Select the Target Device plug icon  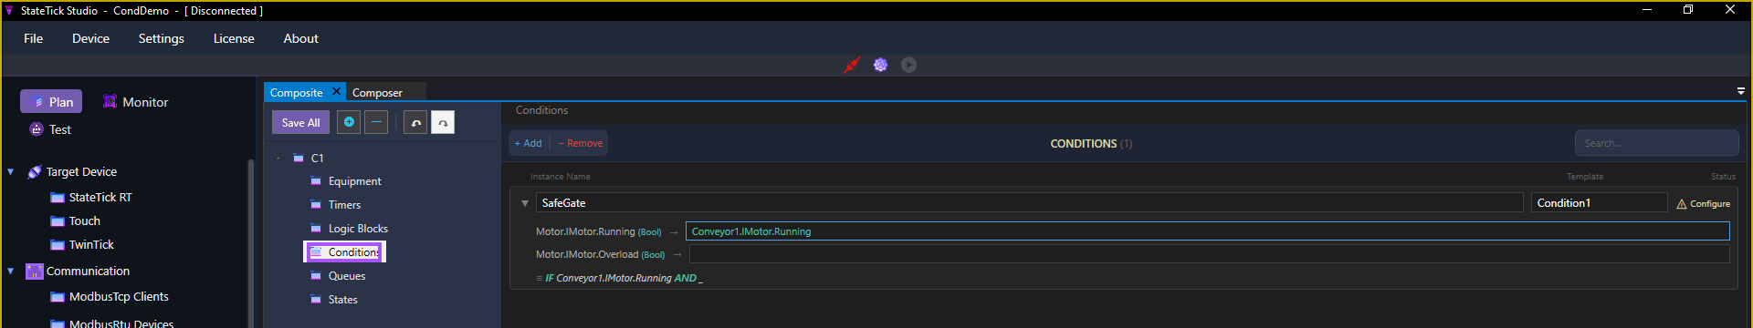35,171
